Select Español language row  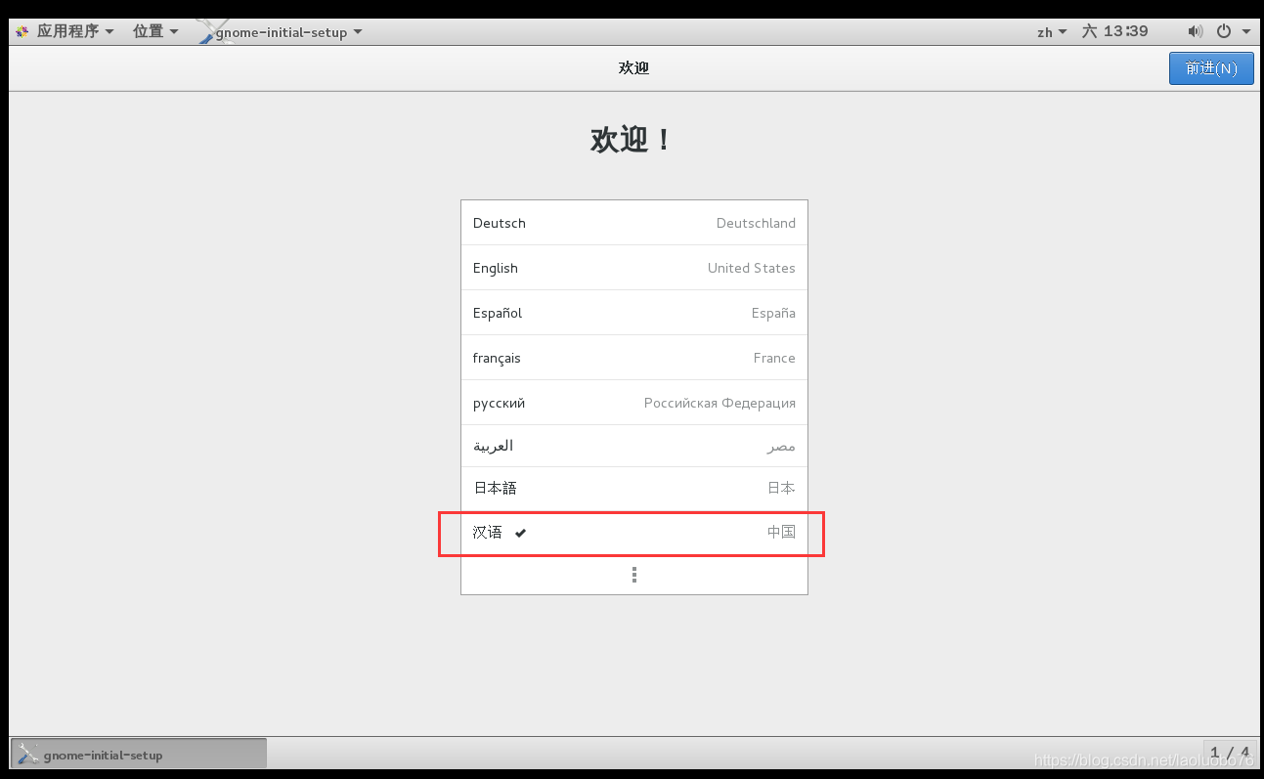click(634, 313)
